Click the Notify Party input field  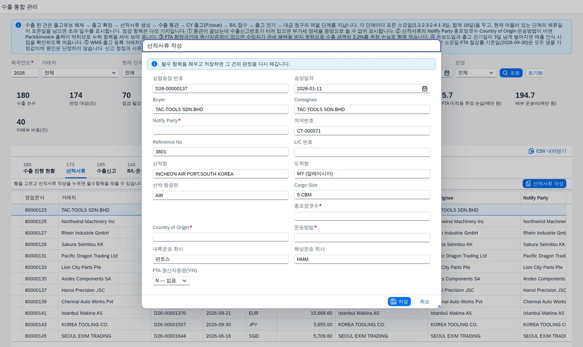(220, 130)
